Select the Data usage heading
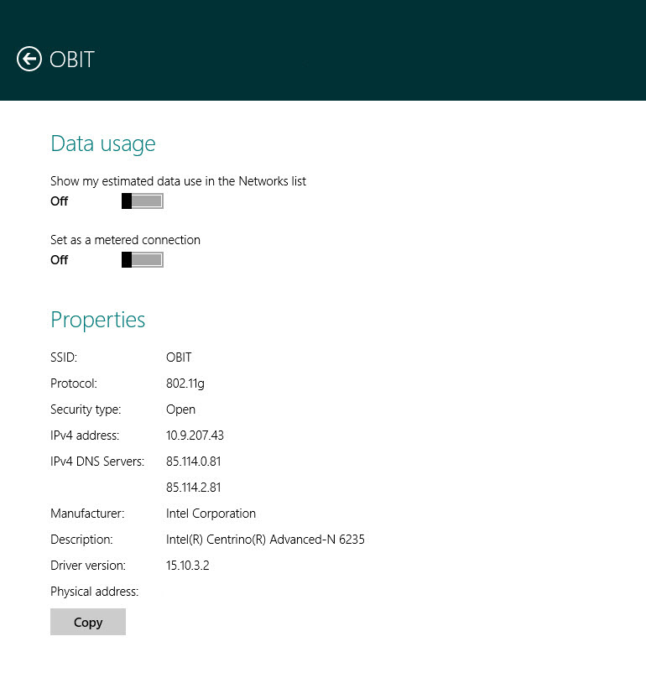Image resolution: width=646 pixels, height=678 pixels. click(x=103, y=143)
